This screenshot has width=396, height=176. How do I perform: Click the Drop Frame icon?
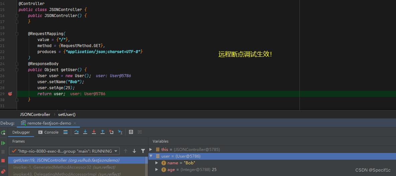click(x=111, y=132)
